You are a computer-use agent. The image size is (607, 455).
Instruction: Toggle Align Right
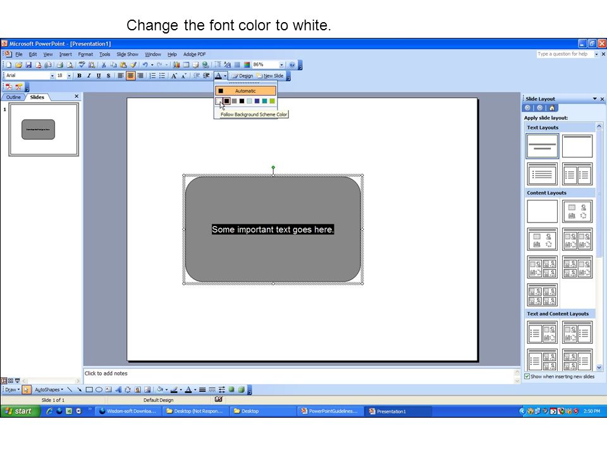[140, 76]
